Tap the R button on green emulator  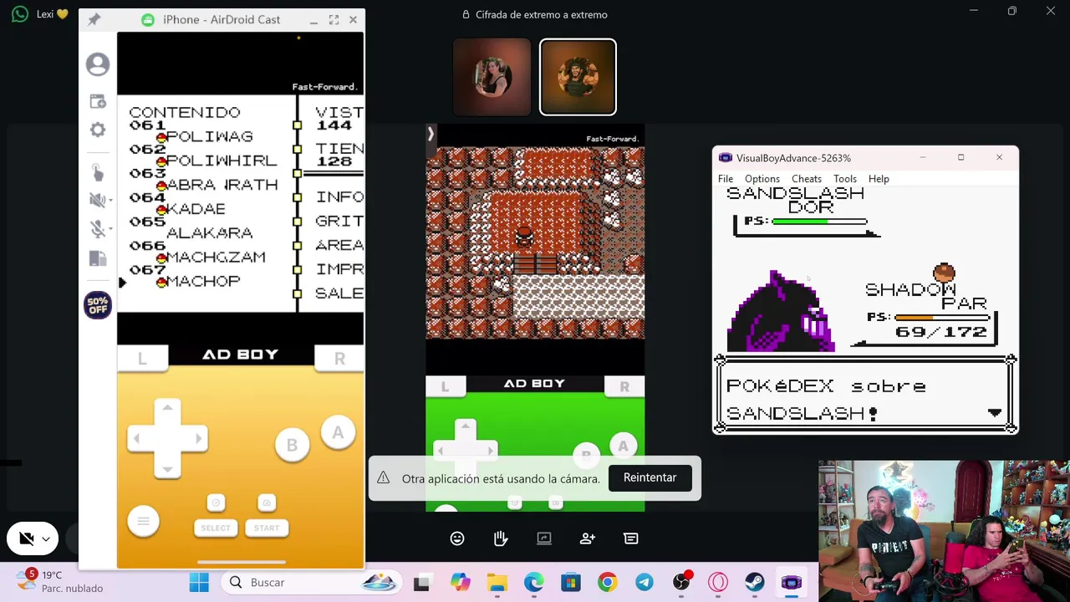tap(624, 386)
